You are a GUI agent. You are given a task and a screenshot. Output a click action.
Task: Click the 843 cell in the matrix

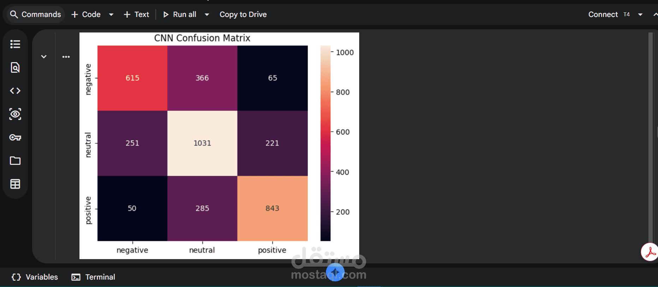(272, 208)
